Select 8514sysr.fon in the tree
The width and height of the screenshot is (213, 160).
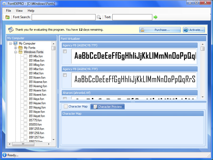pos(37,112)
